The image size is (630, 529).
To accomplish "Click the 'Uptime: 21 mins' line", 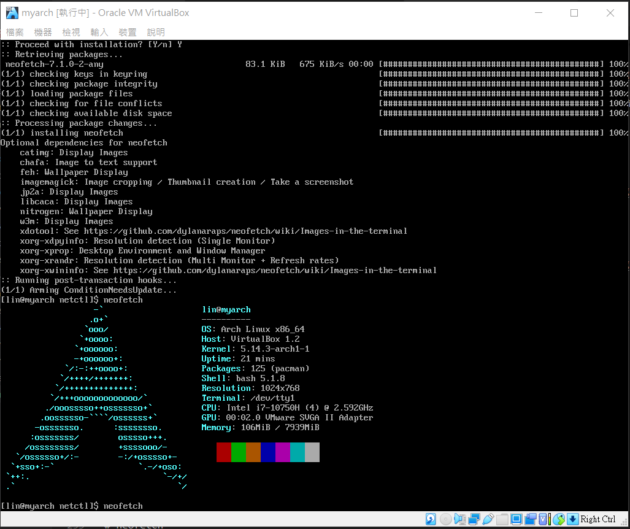I will pos(238,358).
